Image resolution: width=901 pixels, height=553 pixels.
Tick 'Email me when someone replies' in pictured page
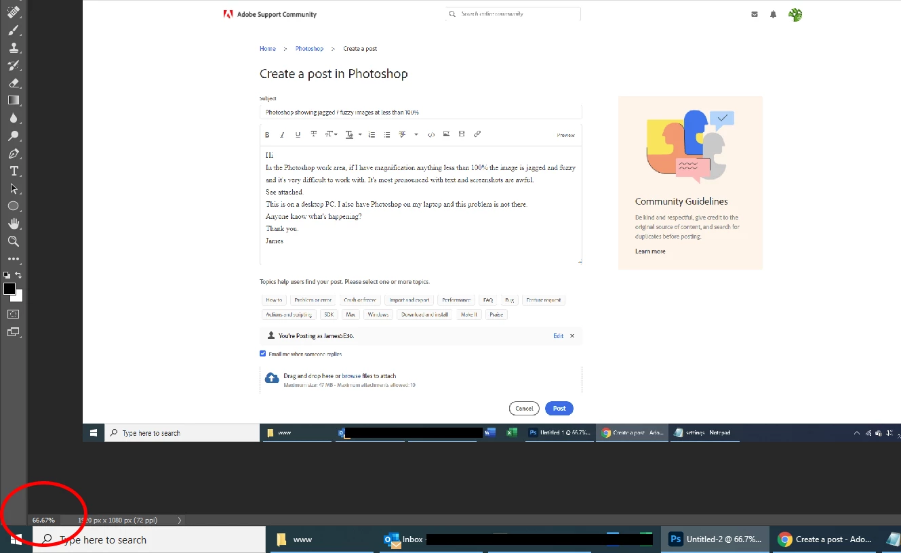pos(263,354)
